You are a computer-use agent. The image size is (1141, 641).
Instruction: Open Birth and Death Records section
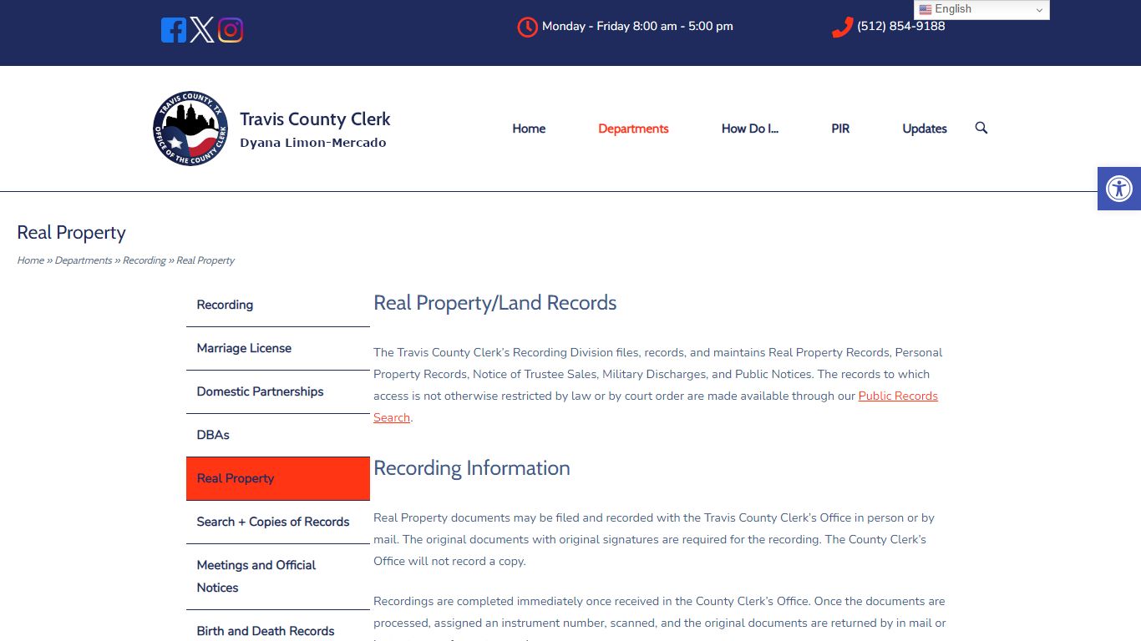[x=265, y=631]
